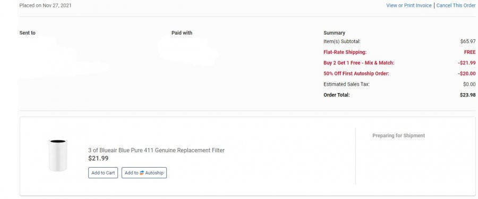Click the Flat-Rate Shipping label
This screenshot has width=478, height=199.
tap(345, 52)
